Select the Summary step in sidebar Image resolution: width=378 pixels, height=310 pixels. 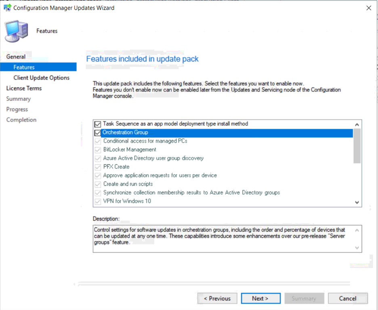(18, 99)
